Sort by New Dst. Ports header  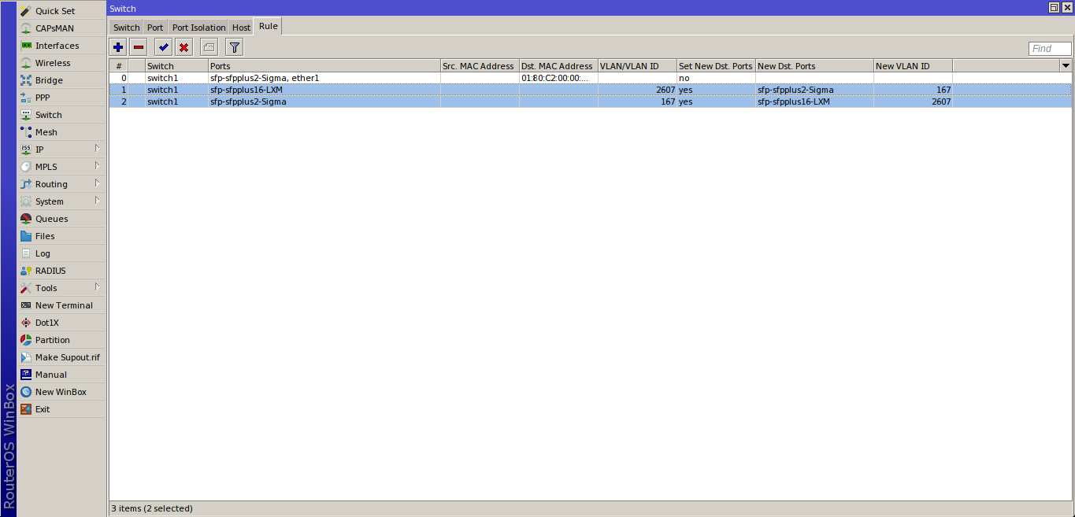tap(814, 66)
